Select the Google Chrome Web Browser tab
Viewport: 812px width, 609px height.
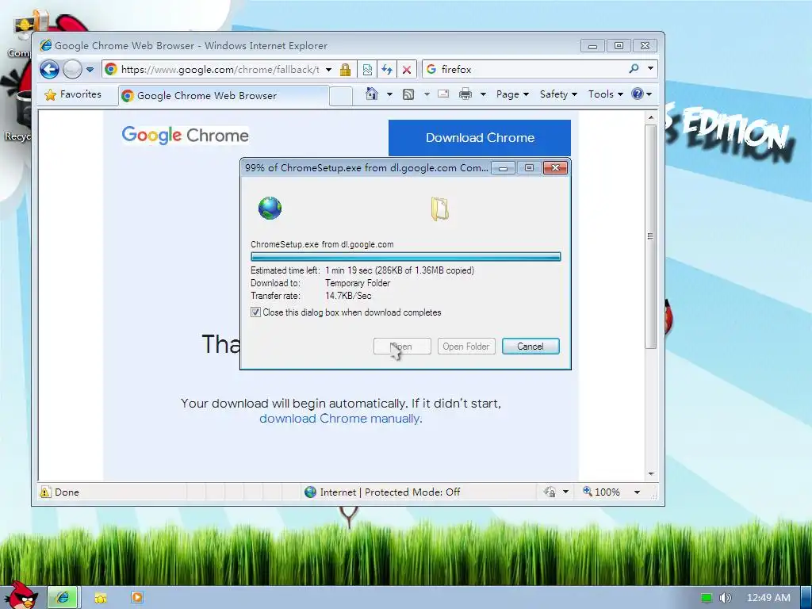click(x=223, y=96)
